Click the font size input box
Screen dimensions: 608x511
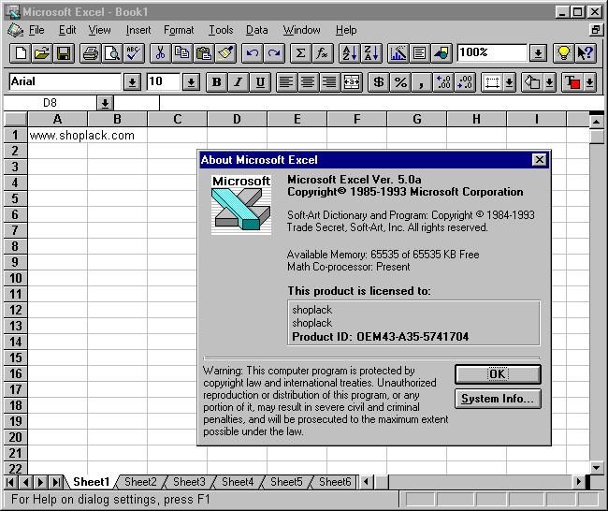point(164,82)
